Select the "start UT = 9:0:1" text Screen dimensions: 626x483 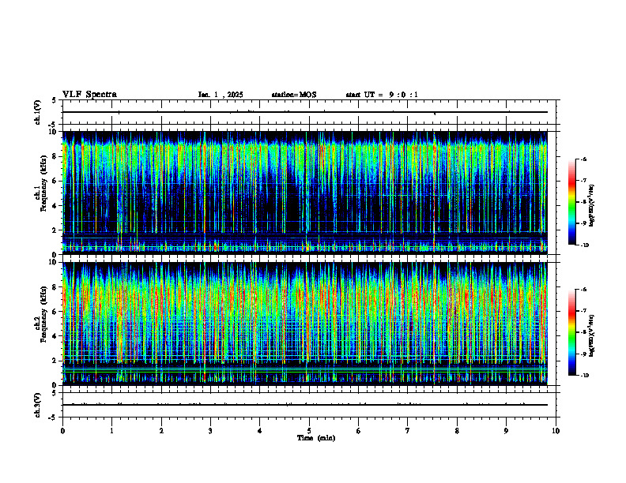(382, 95)
